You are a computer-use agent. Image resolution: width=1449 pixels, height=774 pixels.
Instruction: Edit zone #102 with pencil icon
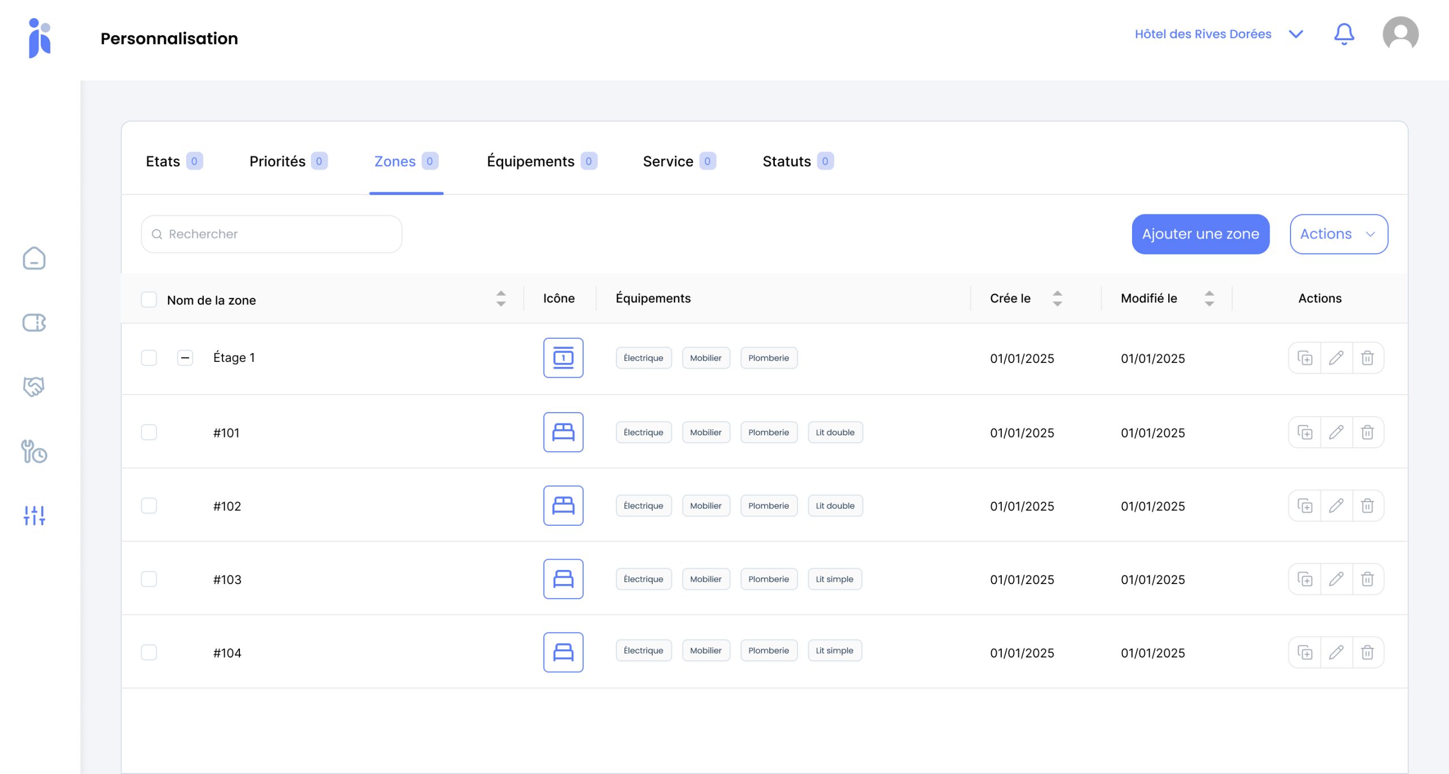1336,505
